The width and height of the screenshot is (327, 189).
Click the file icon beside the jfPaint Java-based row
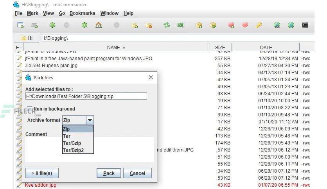click(19, 58)
